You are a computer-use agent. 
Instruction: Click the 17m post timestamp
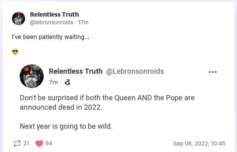click(x=83, y=22)
